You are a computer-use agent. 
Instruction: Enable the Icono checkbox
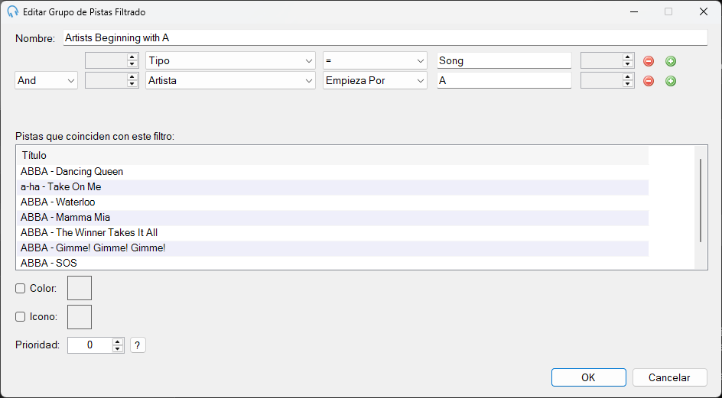click(x=20, y=316)
